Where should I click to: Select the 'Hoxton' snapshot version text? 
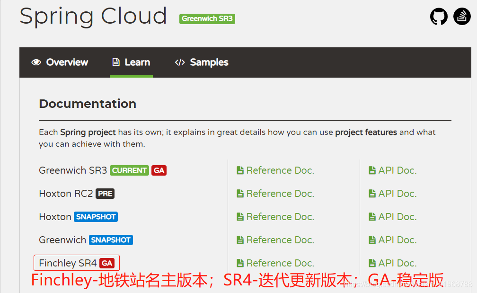(x=55, y=217)
